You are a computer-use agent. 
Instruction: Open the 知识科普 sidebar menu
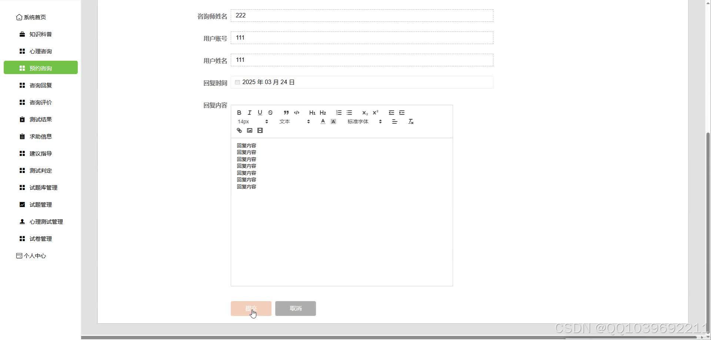[x=40, y=34]
